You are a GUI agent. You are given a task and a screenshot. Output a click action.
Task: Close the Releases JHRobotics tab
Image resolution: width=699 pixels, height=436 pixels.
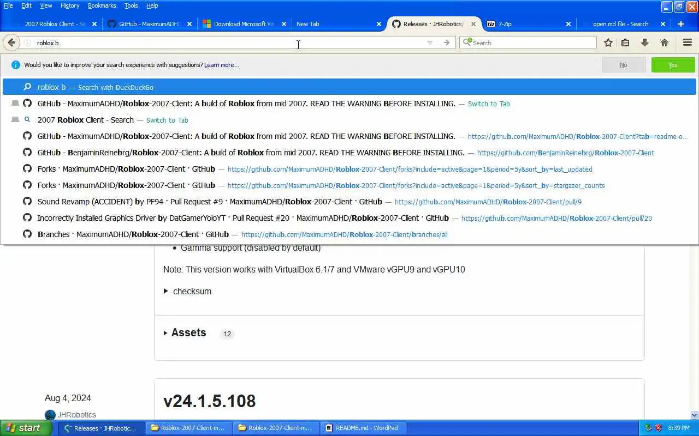473,24
